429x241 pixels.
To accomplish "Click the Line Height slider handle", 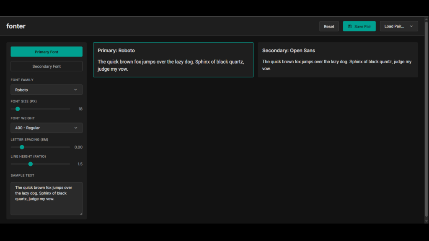I will point(31,164).
